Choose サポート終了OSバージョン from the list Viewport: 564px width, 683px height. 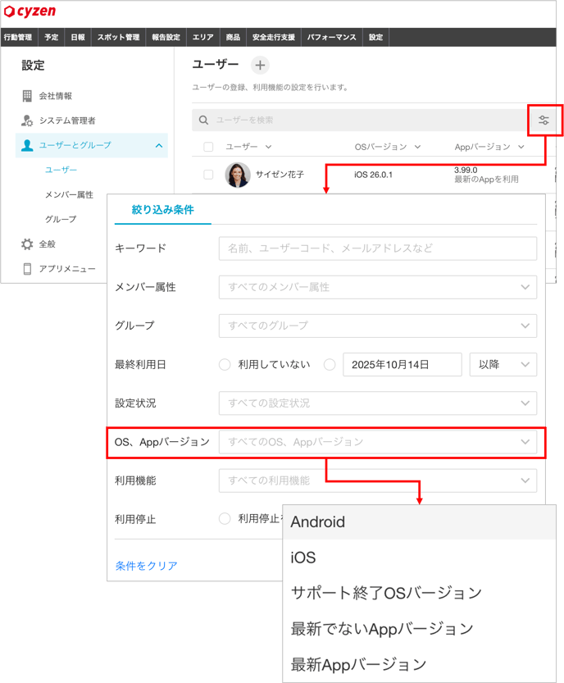coord(386,593)
